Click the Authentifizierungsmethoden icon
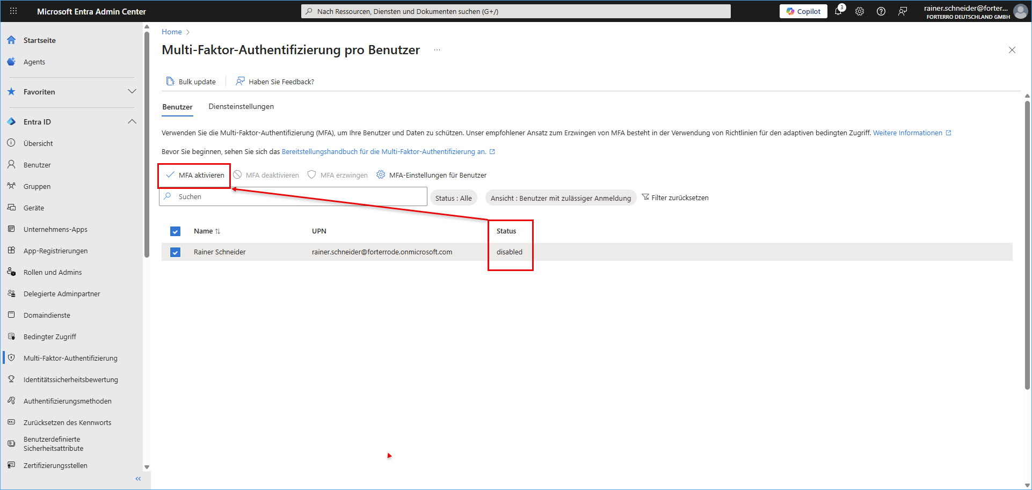This screenshot has width=1032, height=490. click(11, 401)
